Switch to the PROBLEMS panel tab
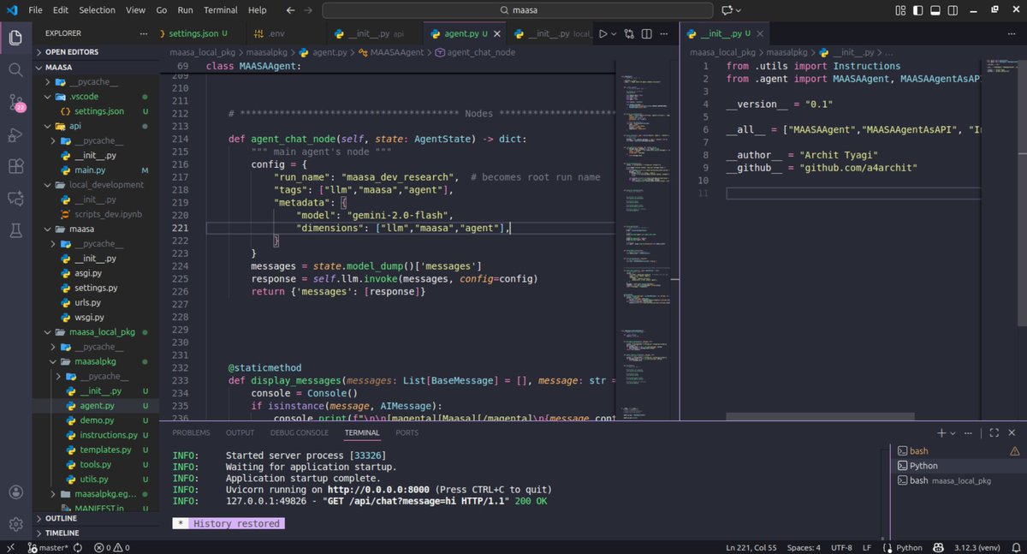The width and height of the screenshot is (1027, 554). [191, 433]
